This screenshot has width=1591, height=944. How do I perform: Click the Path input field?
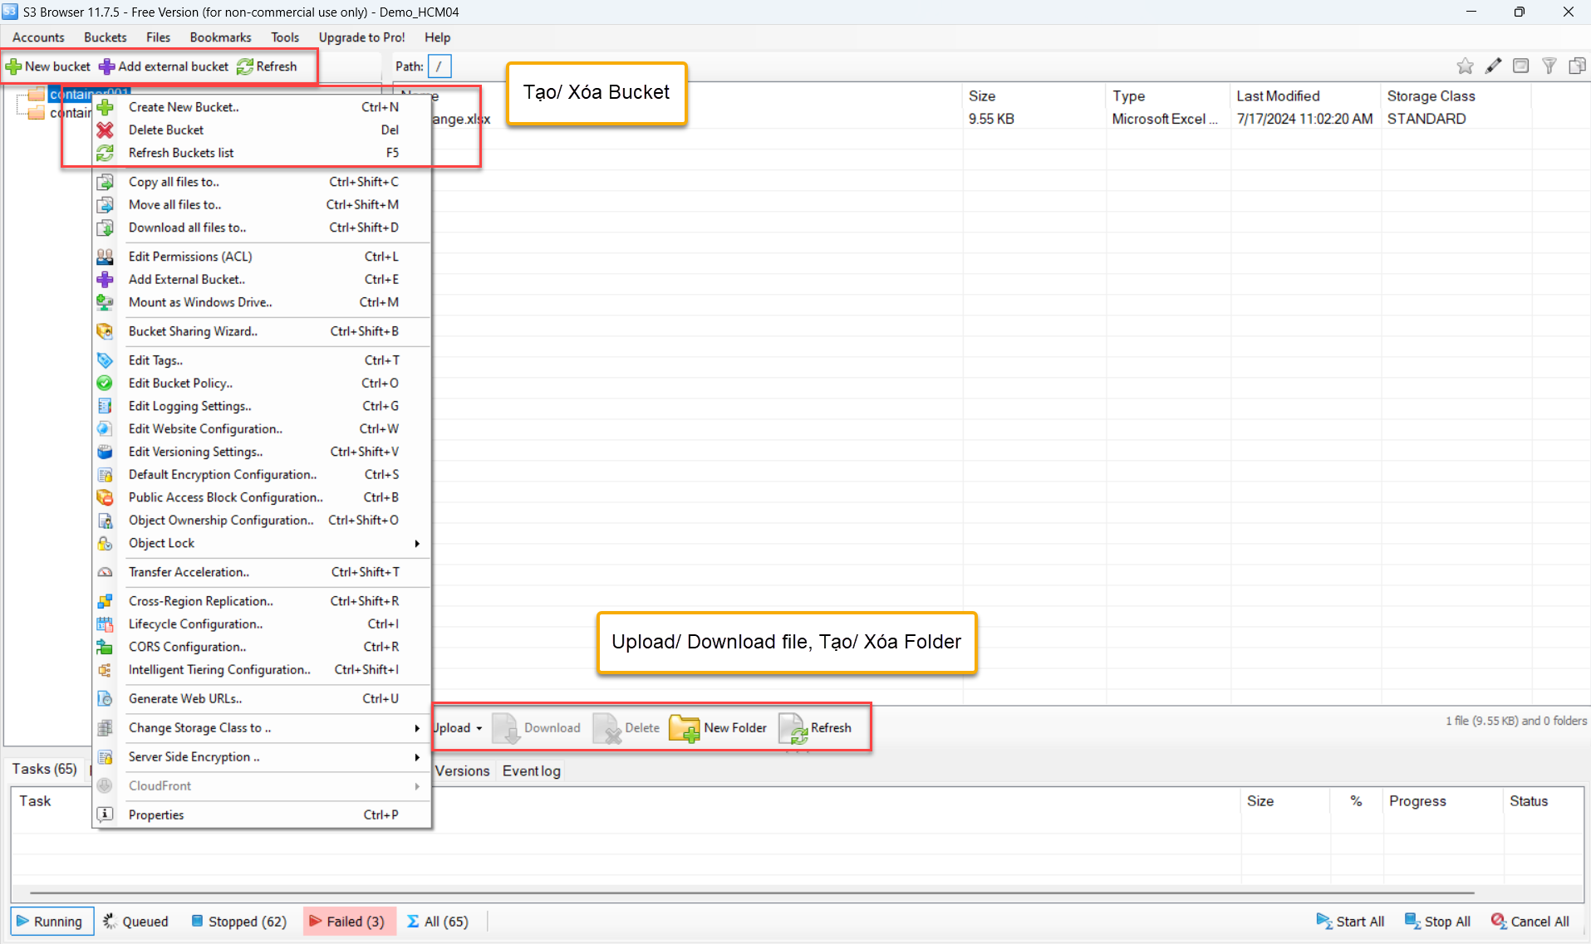pos(439,66)
